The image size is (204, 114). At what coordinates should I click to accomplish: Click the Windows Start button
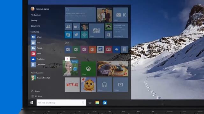[x=32, y=103]
